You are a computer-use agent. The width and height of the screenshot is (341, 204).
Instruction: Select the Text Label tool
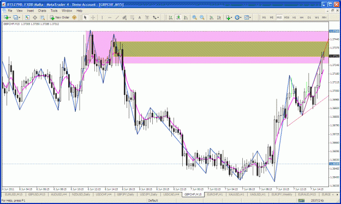pyautogui.click(x=147, y=17)
